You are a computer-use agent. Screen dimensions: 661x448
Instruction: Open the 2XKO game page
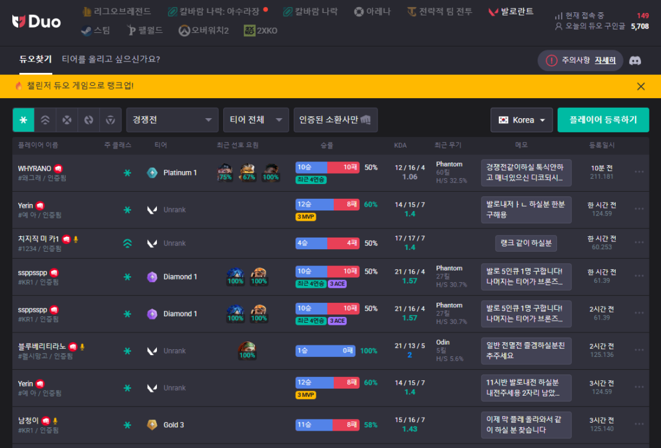click(x=261, y=30)
